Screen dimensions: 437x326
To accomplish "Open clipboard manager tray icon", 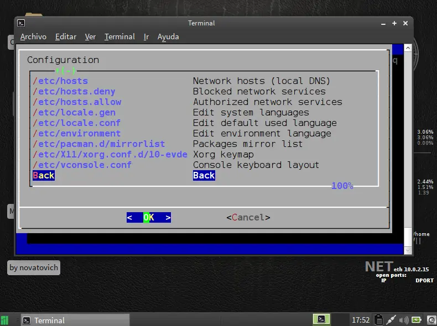I will pos(378,320).
